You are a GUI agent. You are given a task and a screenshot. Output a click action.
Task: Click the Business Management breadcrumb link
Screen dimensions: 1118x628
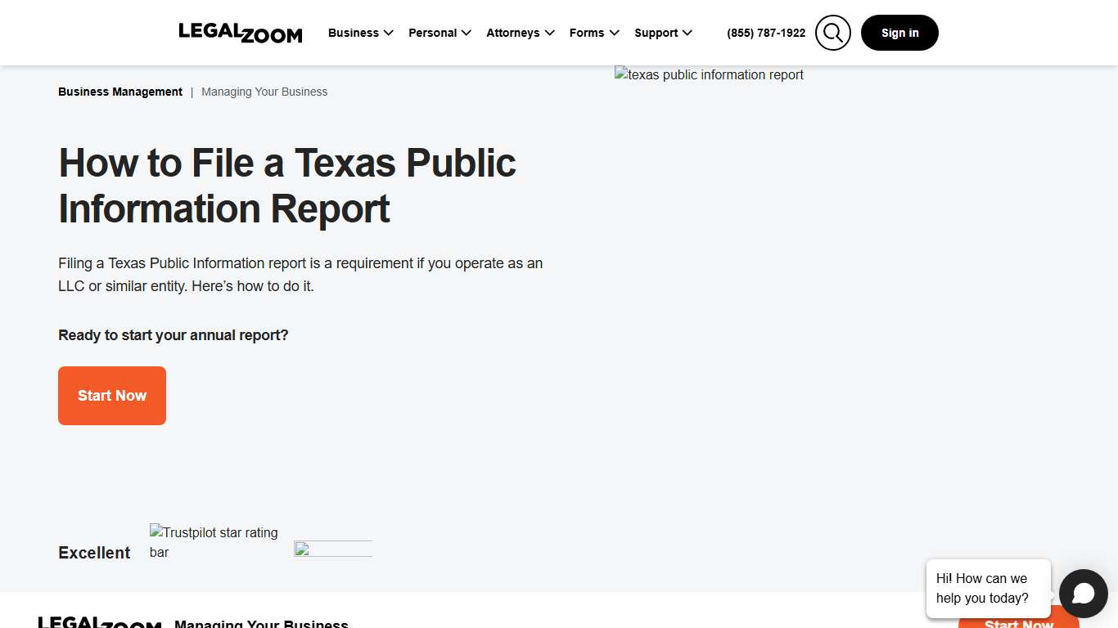tap(119, 92)
